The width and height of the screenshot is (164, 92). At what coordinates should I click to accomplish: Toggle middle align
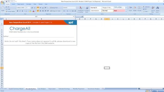pos(40,8)
